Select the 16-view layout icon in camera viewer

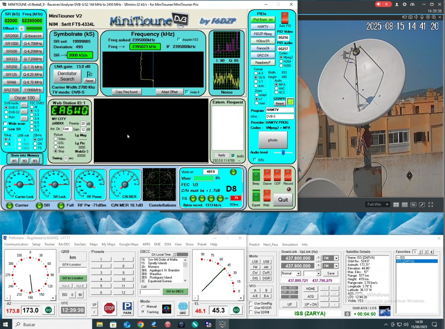413,205
